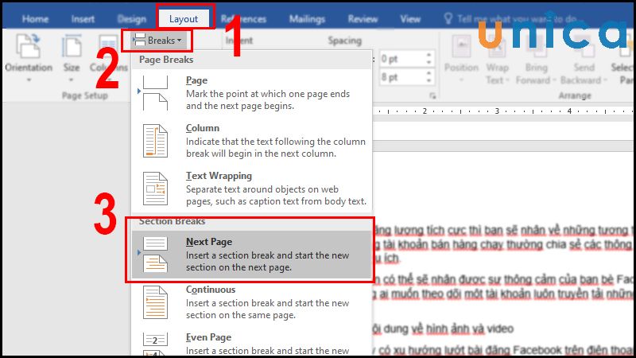Switch to the Review tab
This screenshot has width=636, height=358.
pyautogui.click(x=363, y=19)
